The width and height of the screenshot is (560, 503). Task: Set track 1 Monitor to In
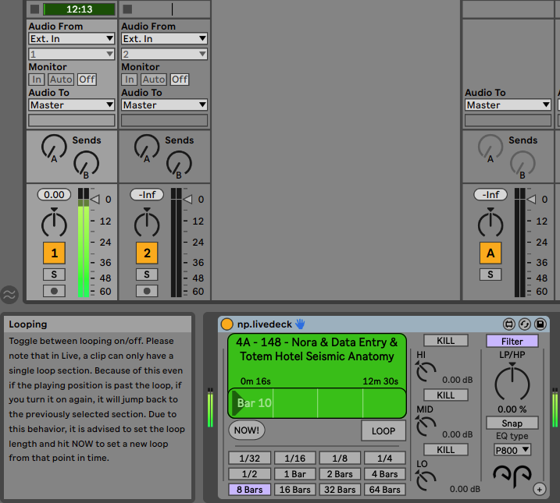click(37, 80)
